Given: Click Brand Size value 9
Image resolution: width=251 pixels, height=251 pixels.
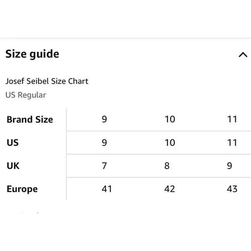Looking at the screenshot, I should [x=104, y=119].
